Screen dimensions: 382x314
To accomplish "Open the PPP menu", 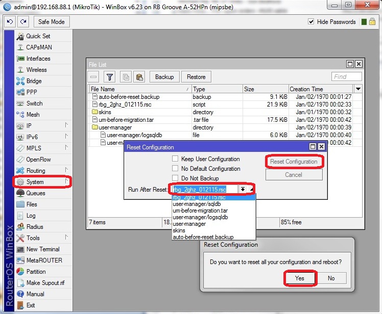I will 43,92.
